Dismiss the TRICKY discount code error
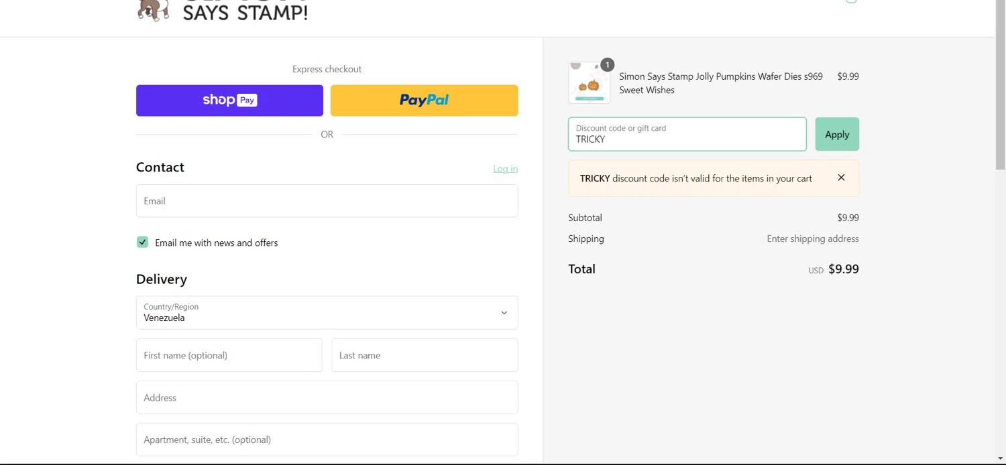This screenshot has height=465, width=1006. (841, 178)
